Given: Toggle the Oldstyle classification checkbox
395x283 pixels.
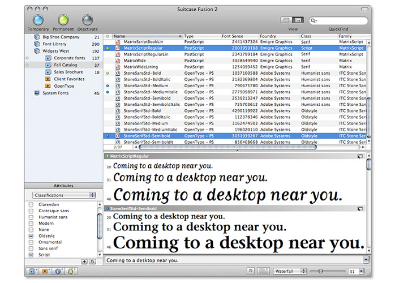Looking at the screenshot, I should [31, 236].
